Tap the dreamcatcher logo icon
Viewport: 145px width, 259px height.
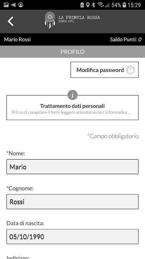click(x=50, y=20)
